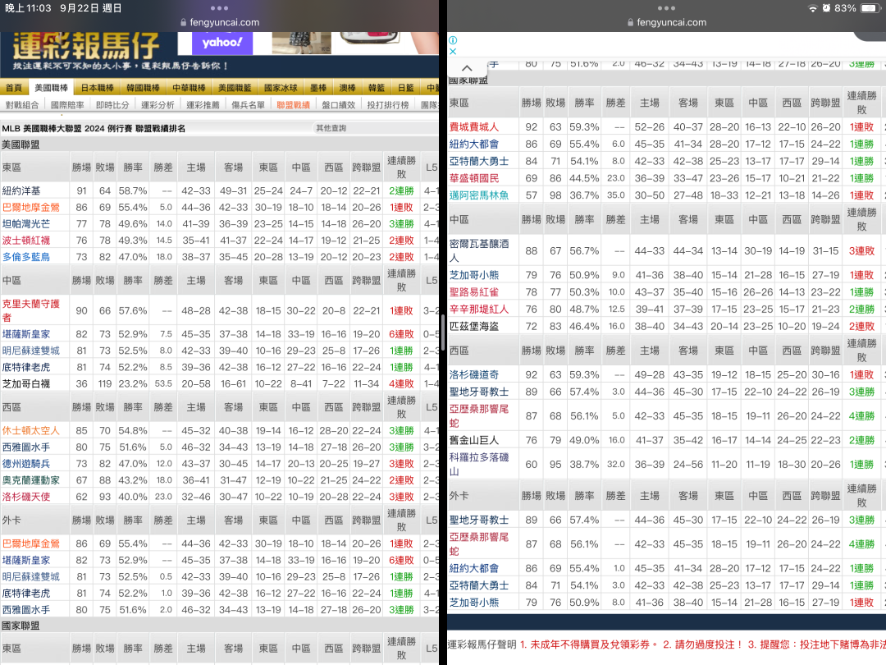Switch to the 日本職棒 tab
This screenshot has height=665, width=886.
(x=97, y=88)
